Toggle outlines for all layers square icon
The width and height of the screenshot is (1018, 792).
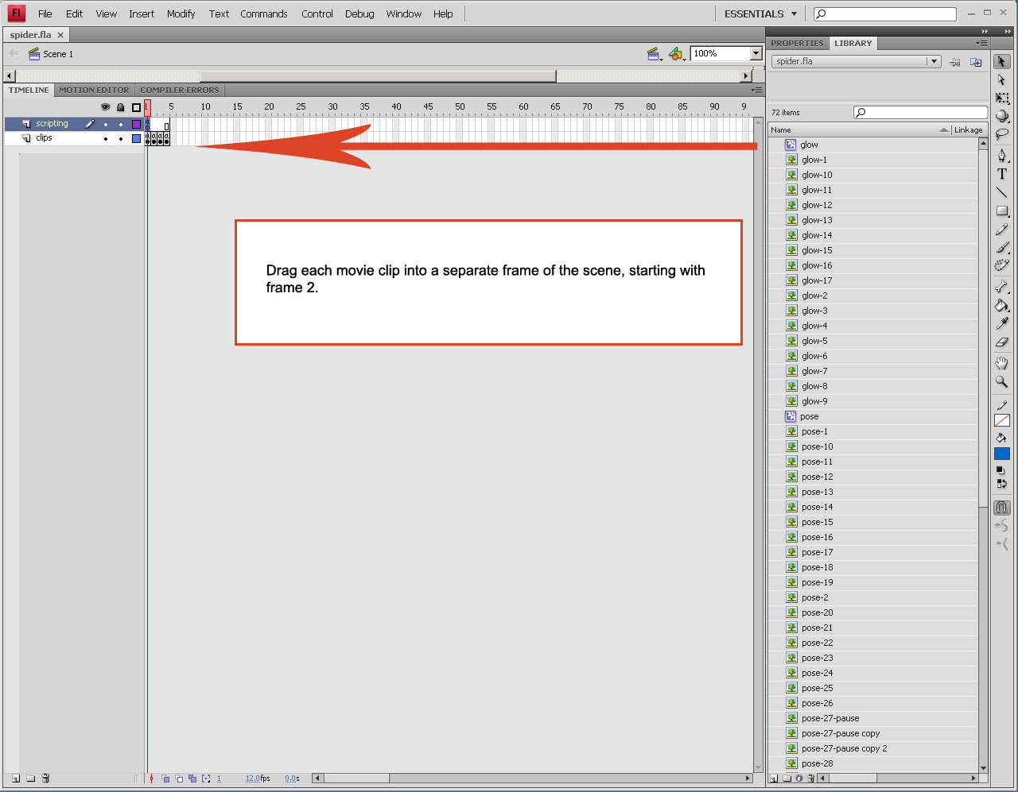(x=136, y=107)
